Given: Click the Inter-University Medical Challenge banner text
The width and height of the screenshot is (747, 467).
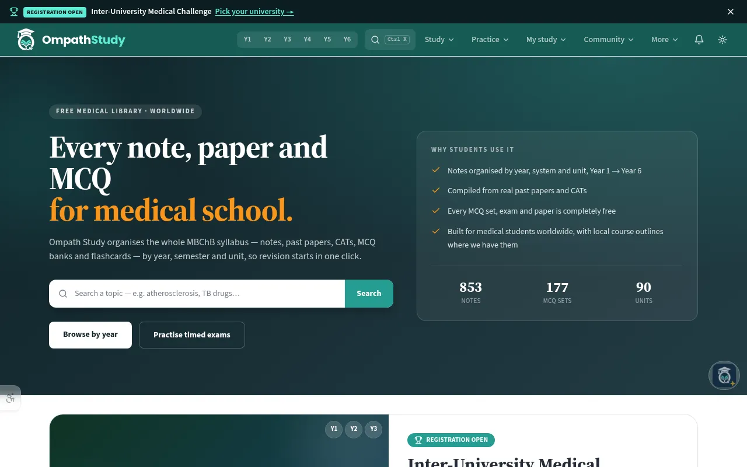Looking at the screenshot, I should [151, 12].
